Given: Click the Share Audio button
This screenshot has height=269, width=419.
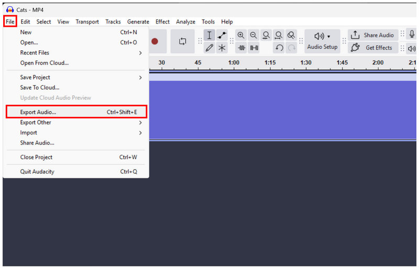Looking at the screenshot, I should click(373, 35).
